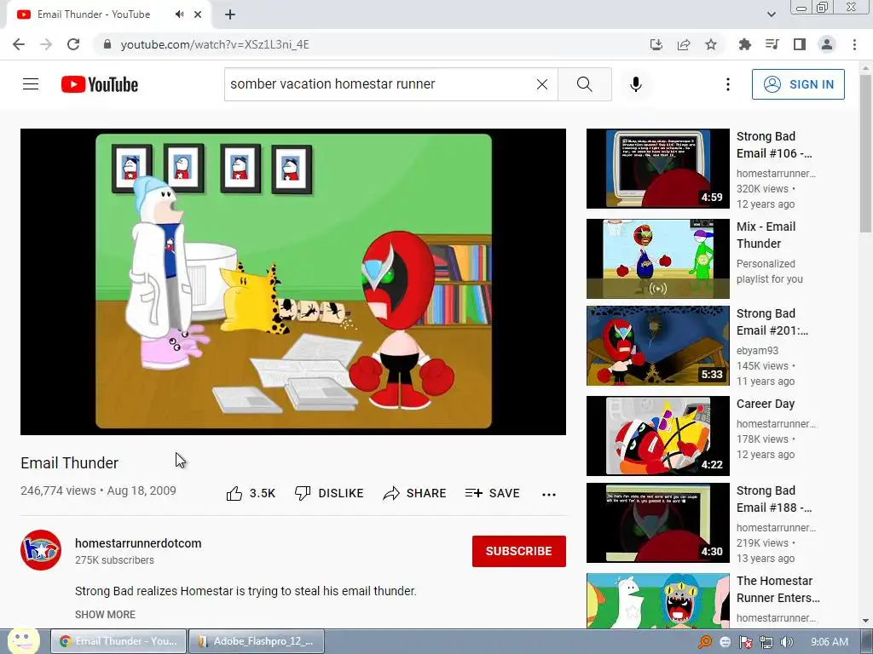Screen dimensions: 873x654
Task: Open Chrome extensions puzzle icon
Action: click(745, 44)
